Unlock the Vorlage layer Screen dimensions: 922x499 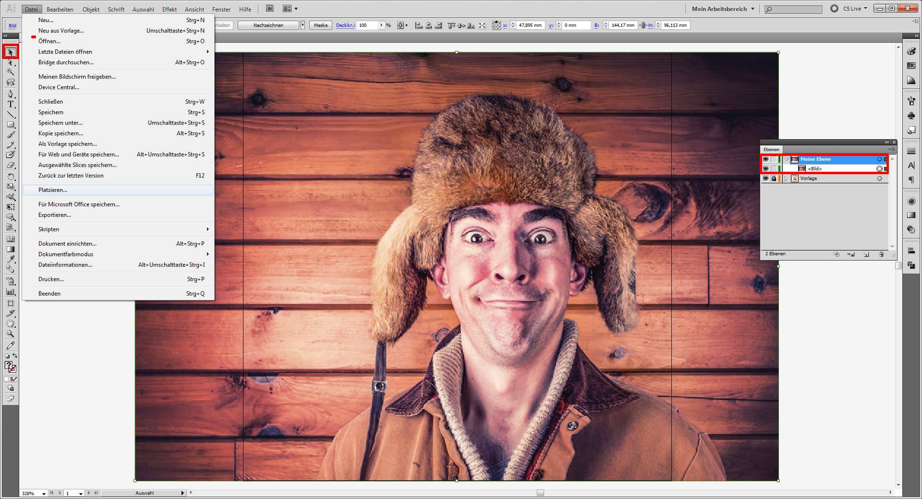click(774, 178)
